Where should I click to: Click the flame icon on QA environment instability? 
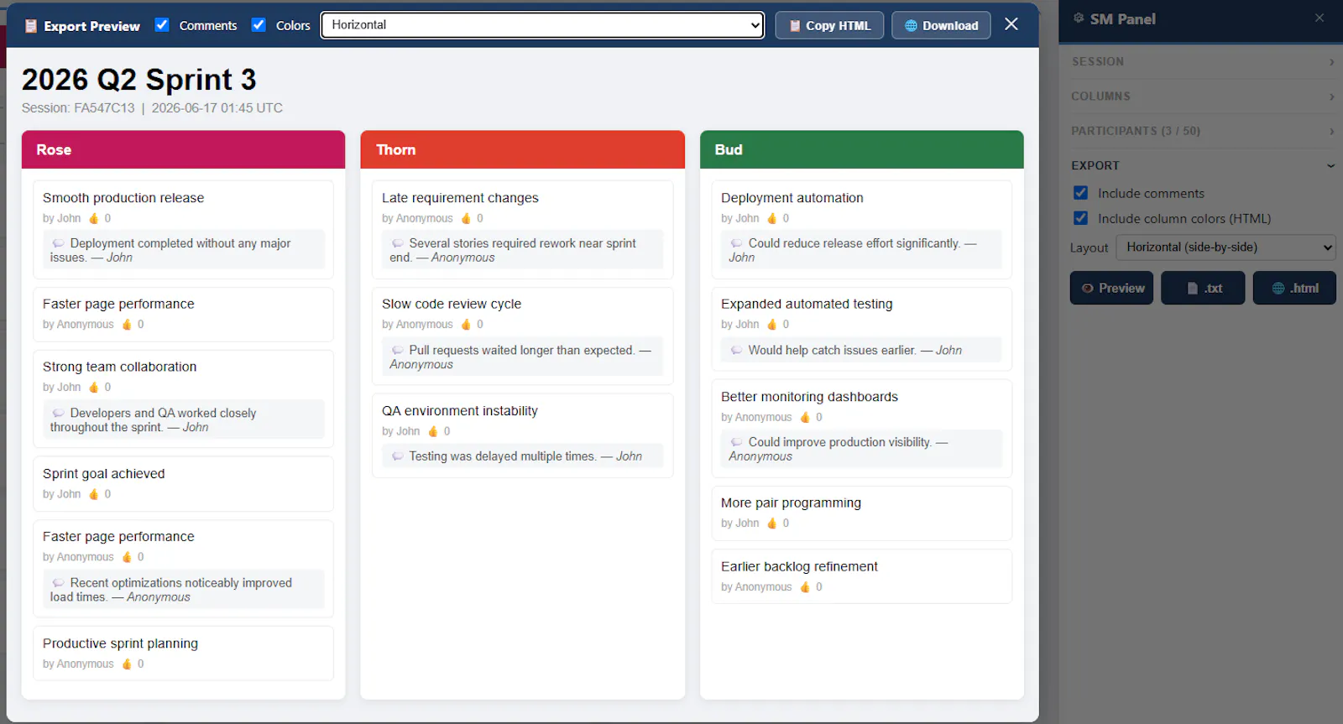click(x=433, y=431)
